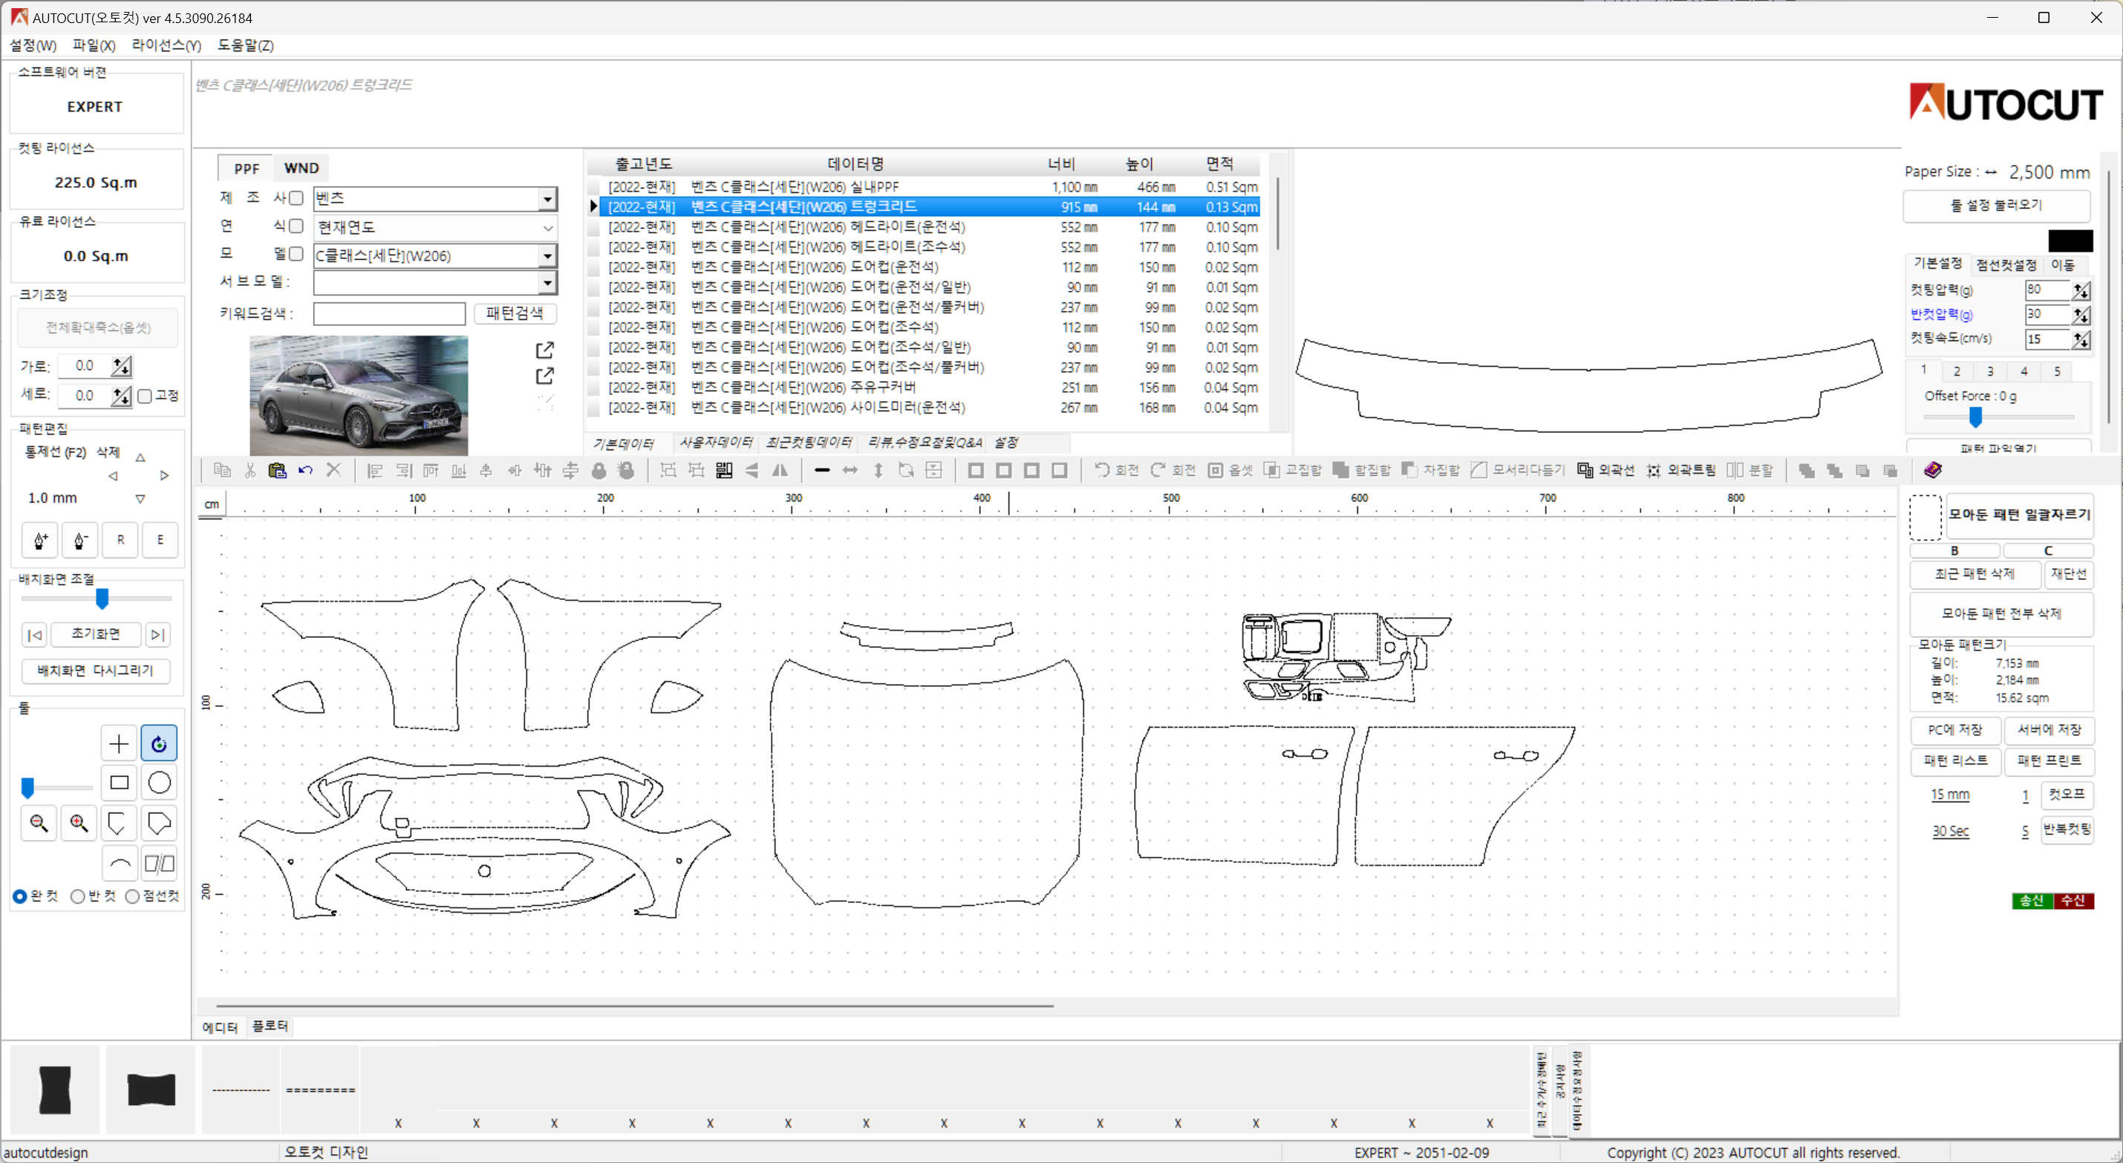Screen dimensions: 2123x1163
Task: Click the add pen point tool
Action: click(40, 540)
